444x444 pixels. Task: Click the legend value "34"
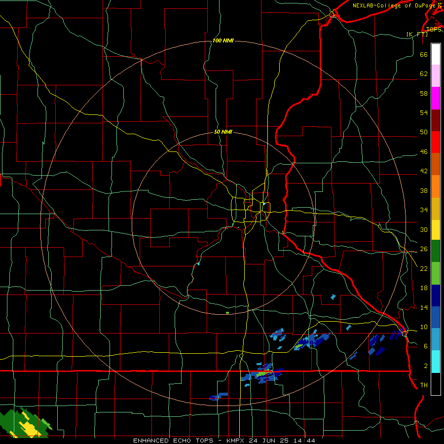pyautogui.click(x=424, y=210)
